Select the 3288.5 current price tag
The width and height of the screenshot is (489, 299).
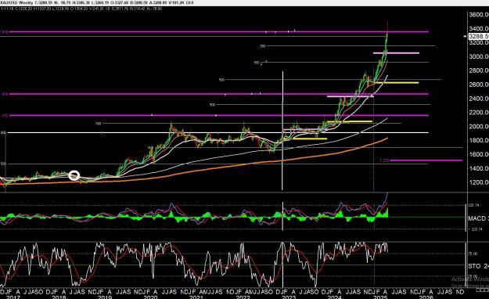pos(479,36)
